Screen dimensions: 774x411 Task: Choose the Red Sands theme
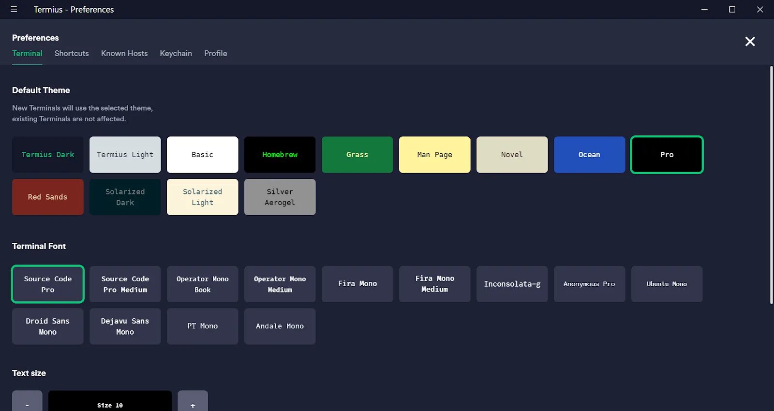tap(48, 197)
